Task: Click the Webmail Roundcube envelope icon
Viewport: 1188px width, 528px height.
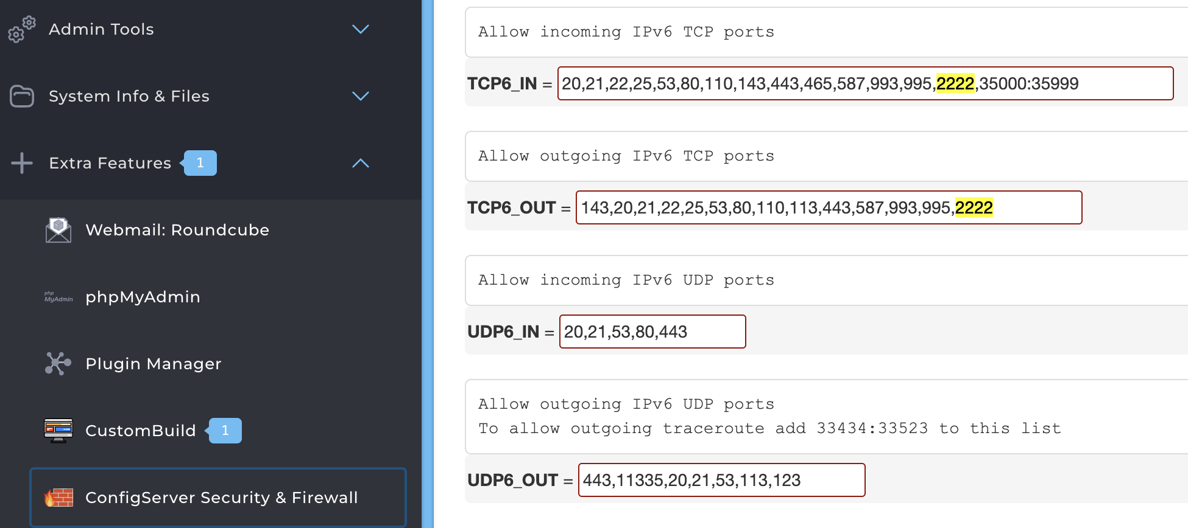Action: (x=58, y=230)
